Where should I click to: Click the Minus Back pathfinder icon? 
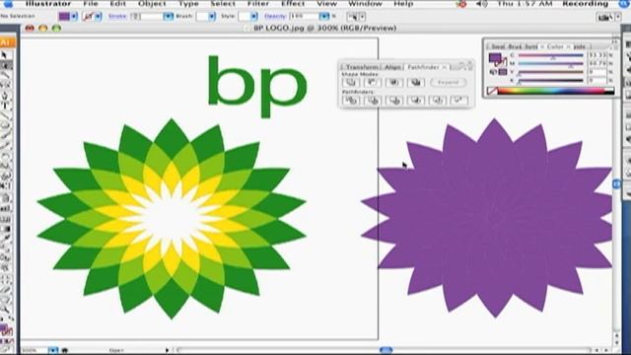(x=458, y=101)
